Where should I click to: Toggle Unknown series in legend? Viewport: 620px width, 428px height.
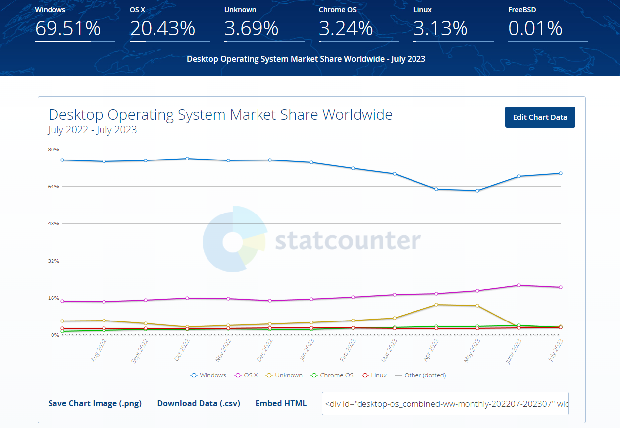pyautogui.click(x=284, y=375)
